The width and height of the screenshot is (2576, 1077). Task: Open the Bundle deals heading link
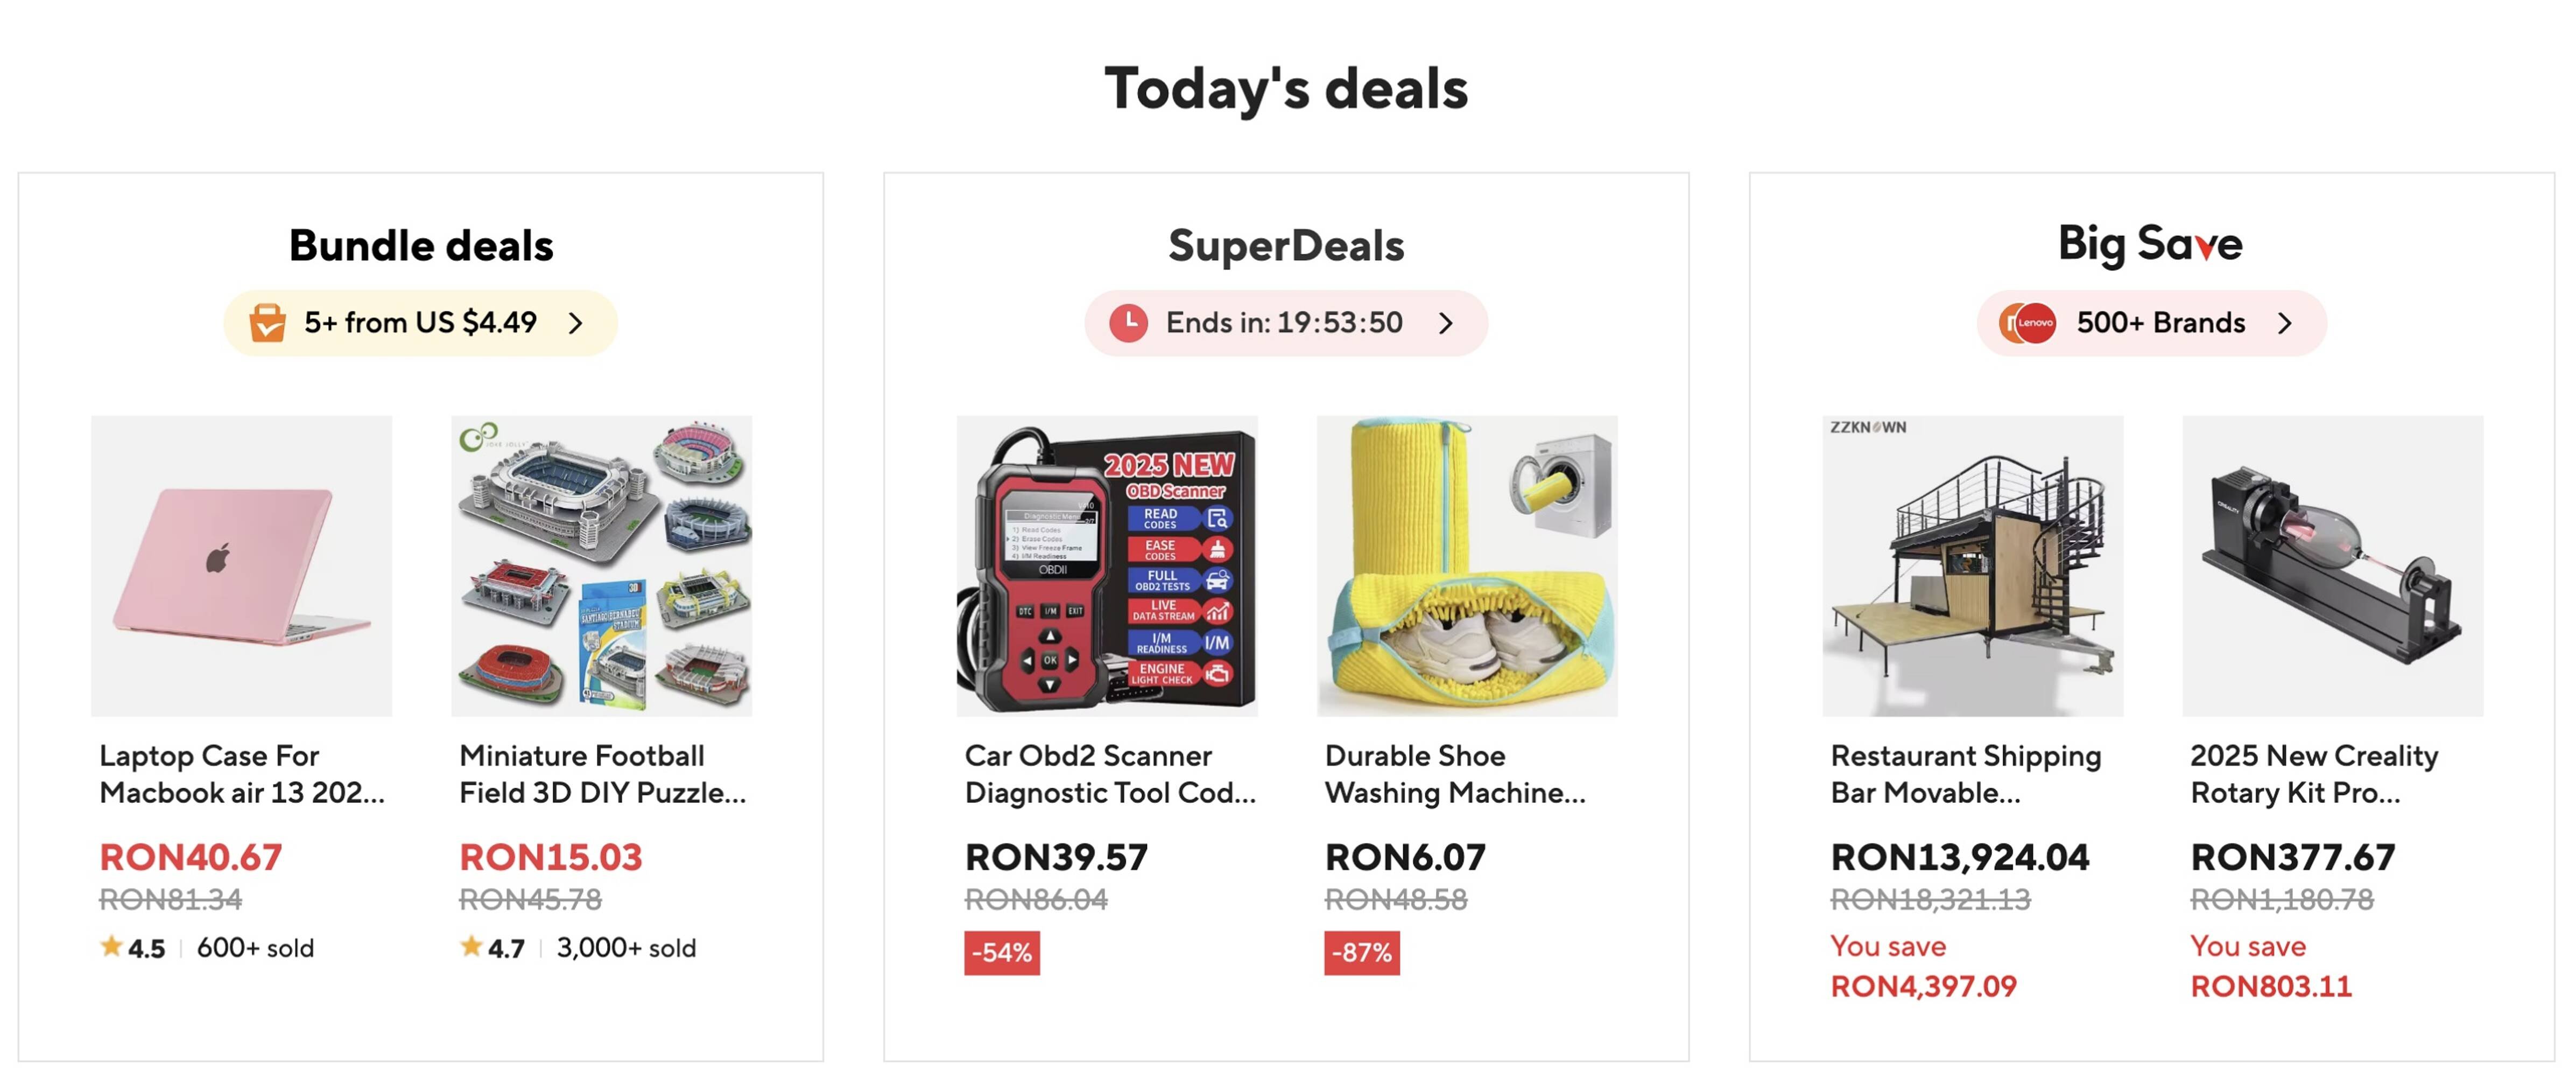pos(421,245)
